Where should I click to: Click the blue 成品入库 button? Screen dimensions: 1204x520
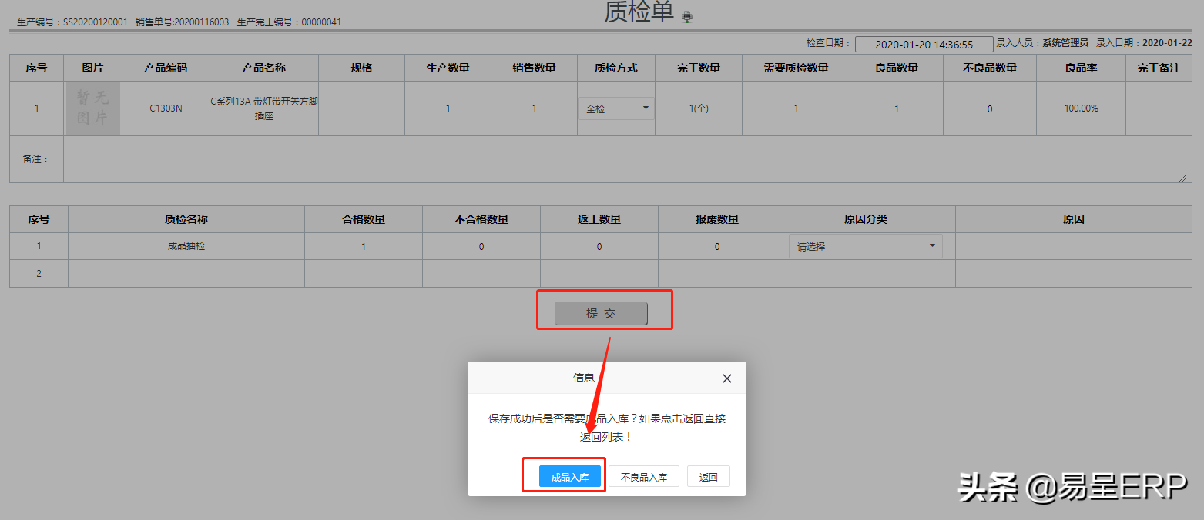[x=570, y=477]
